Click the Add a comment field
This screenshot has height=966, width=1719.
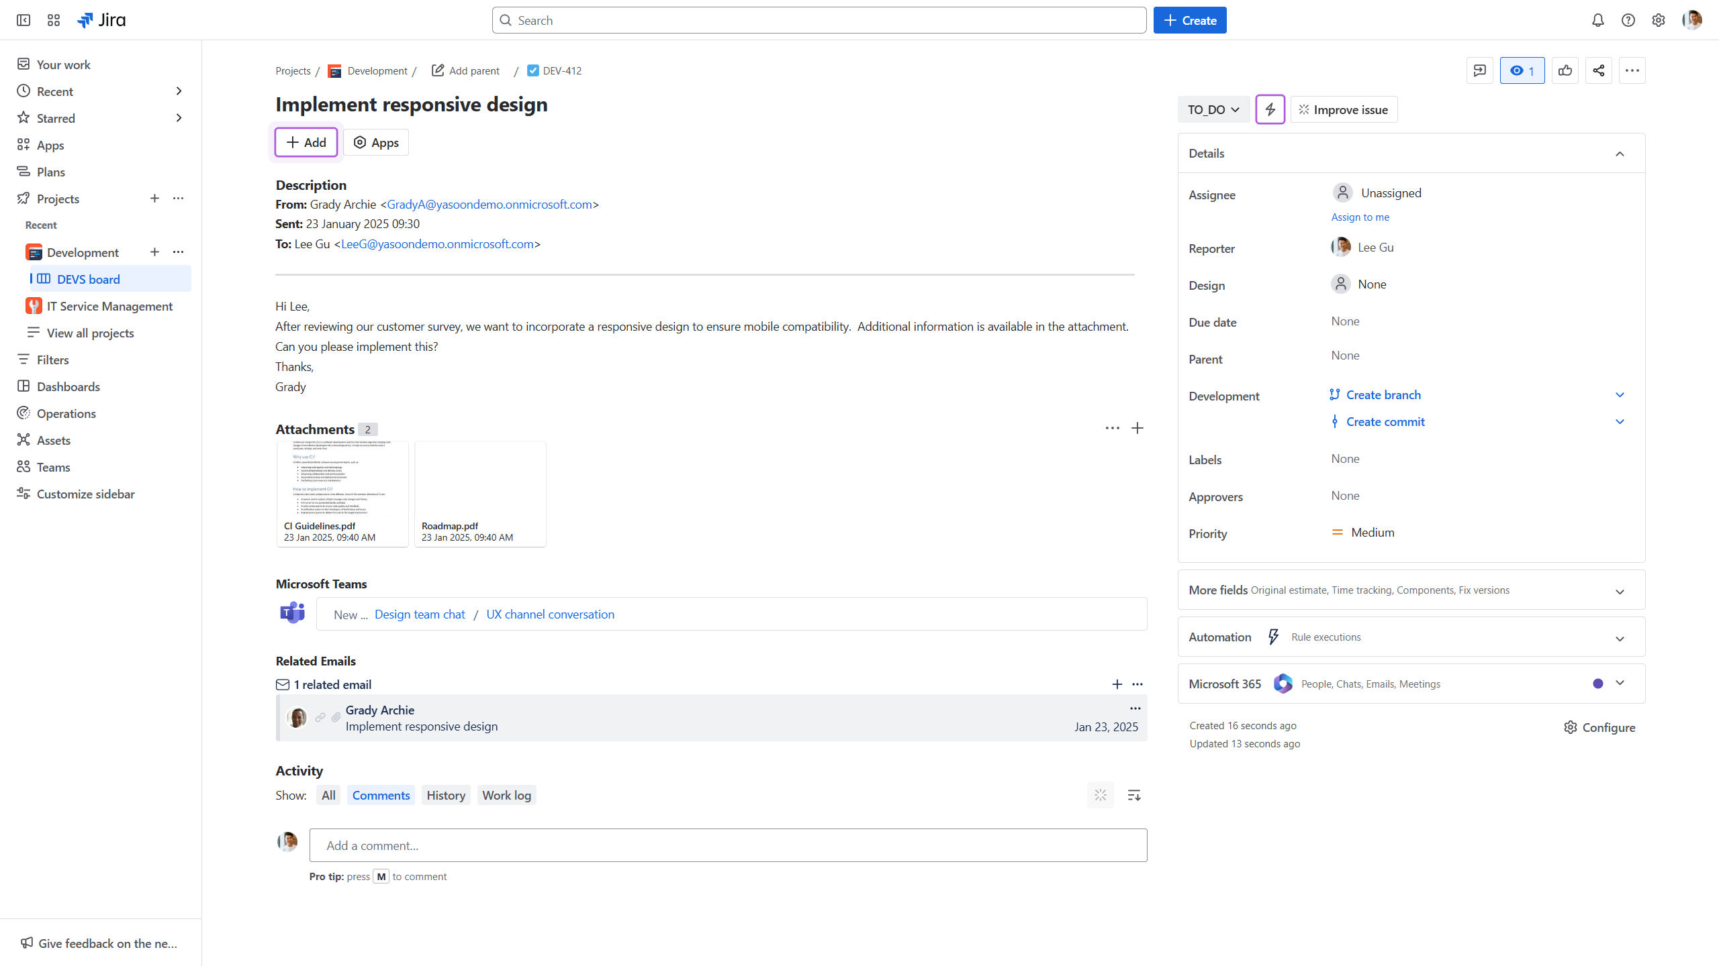(728, 845)
